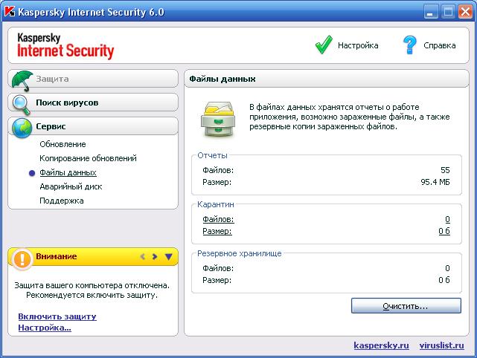Click reports size 95.4 МБ
Screen dimensions: 477x358
click(x=435, y=182)
